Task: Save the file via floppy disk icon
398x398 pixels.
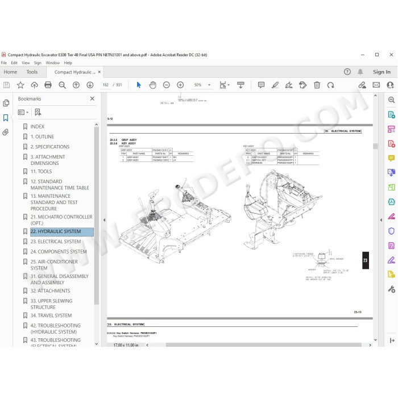Action: 7,85
